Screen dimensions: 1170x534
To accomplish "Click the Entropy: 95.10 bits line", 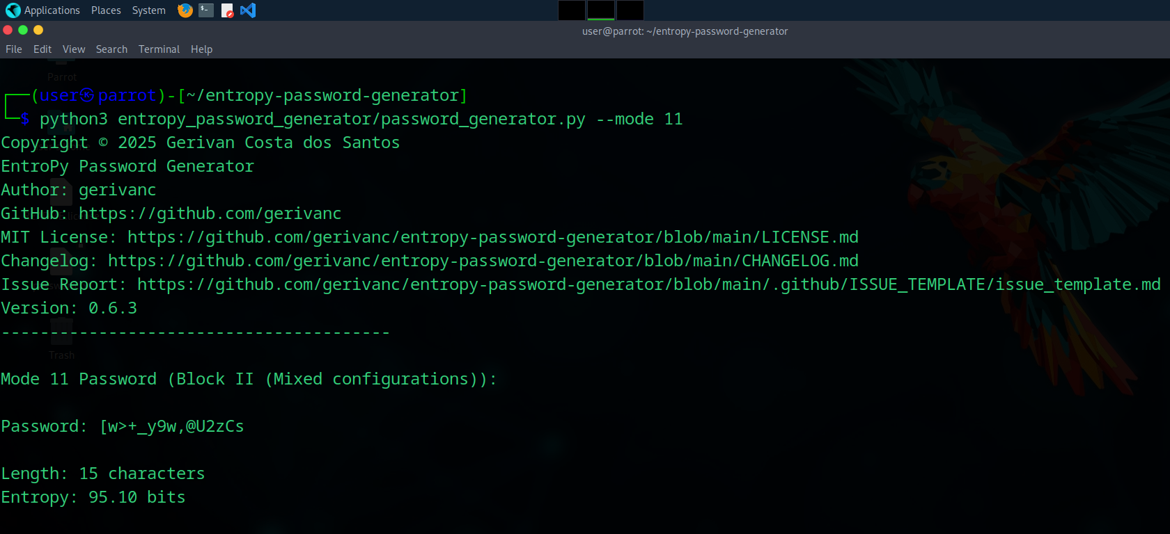I will [93, 497].
